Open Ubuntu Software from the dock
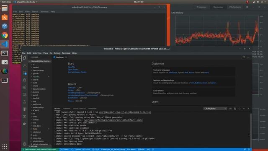 click(x=5, y=17)
